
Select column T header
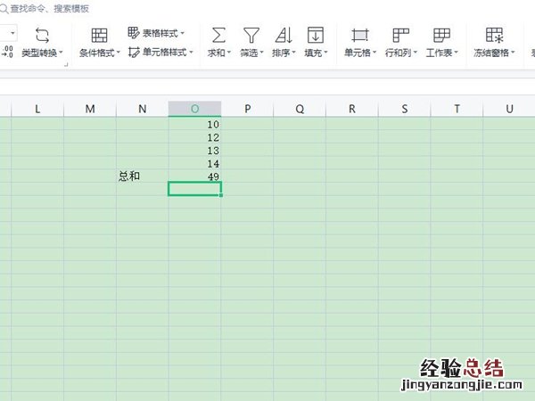(457, 109)
